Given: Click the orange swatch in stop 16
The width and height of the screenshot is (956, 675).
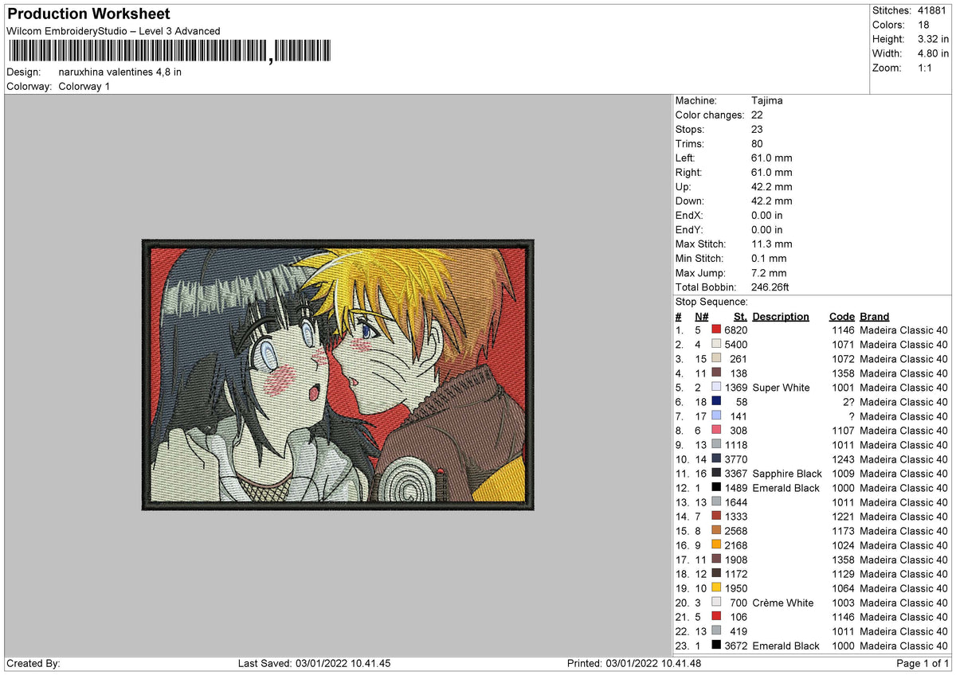Looking at the screenshot, I should (716, 545).
